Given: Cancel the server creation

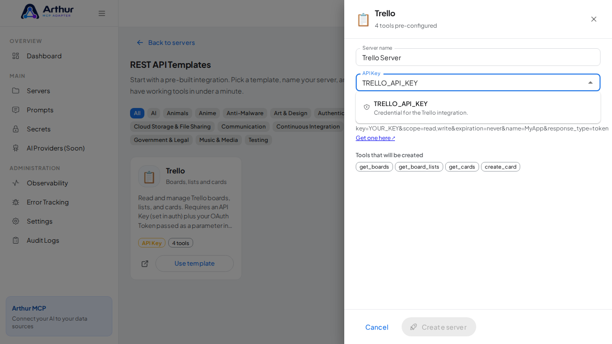Looking at the screenshot, I should [377, 327].
